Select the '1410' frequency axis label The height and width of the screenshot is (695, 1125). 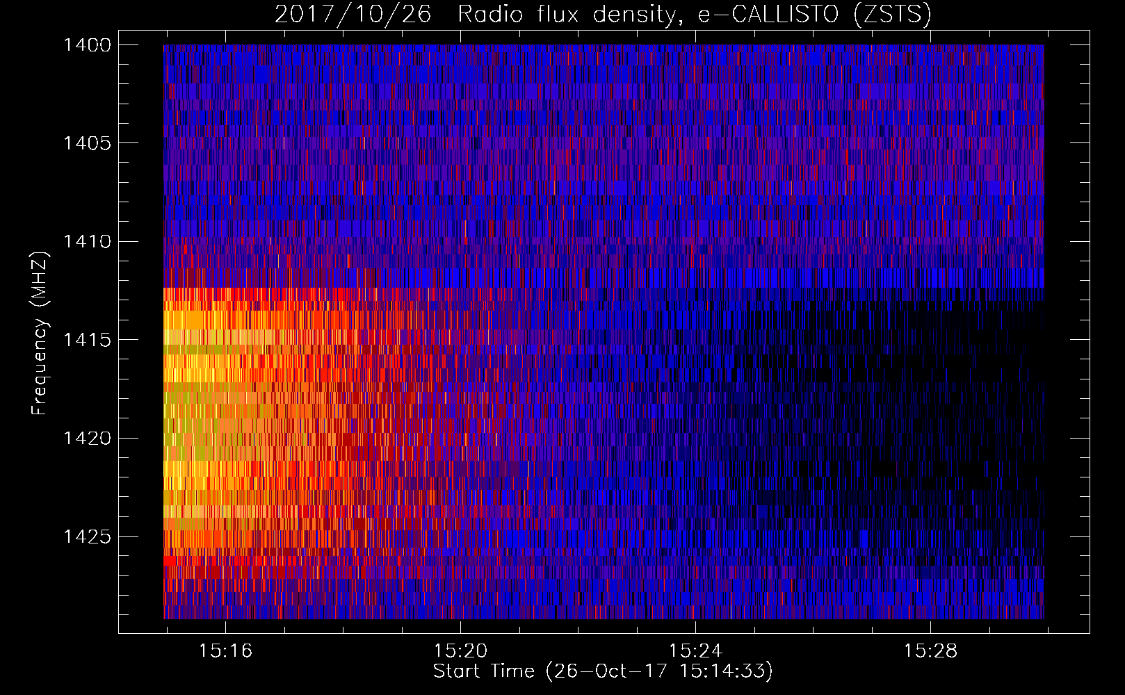(87, 242)
